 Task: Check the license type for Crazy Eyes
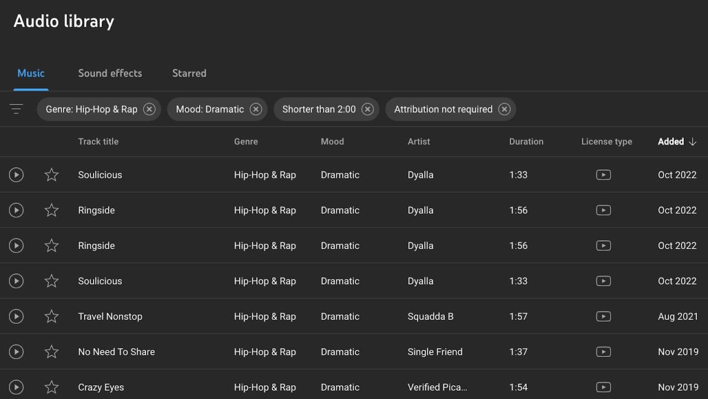click(x=603, y=387)
